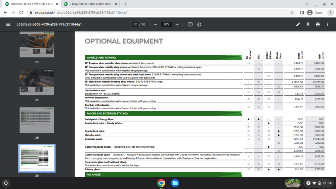Click the PACKAGES section header
This screenshot has height=189, width=336.
163,175
